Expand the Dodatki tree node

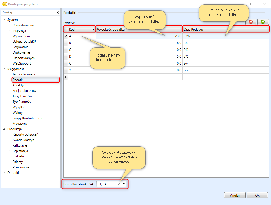click(x=4, y=173)
